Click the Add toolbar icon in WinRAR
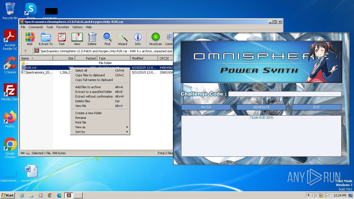The height and width of the screenshot is (199, 354). (x=30, y=39)
